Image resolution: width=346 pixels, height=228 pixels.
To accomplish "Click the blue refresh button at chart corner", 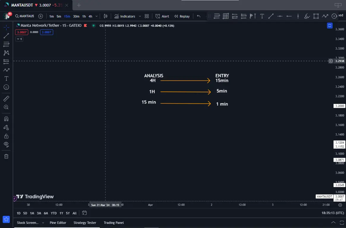I will click(x=330, y=26).
